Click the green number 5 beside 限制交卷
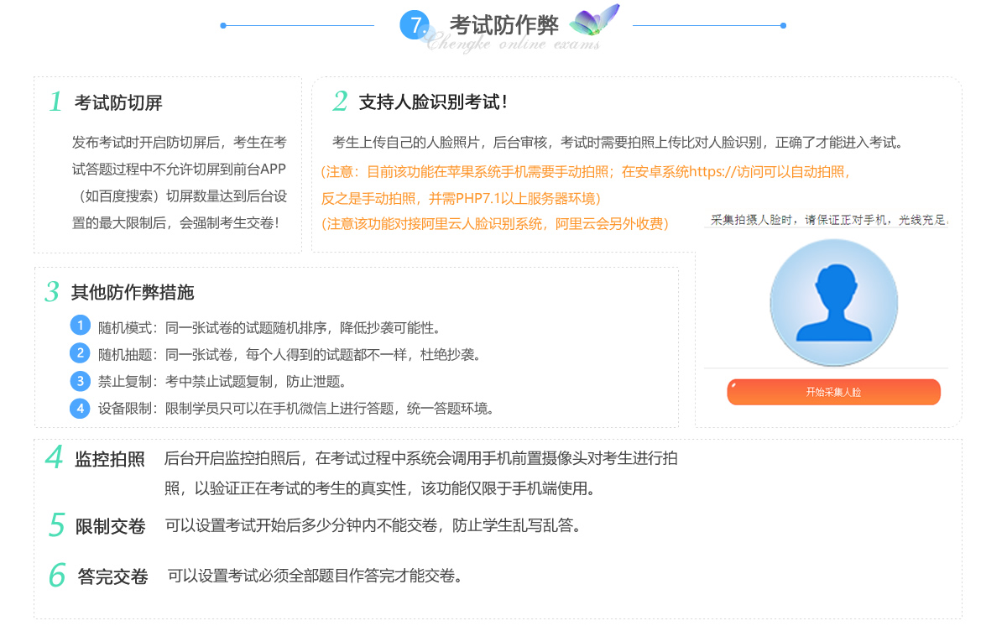Viewport: 1007px width, 626px height. click(x=56, y=526)
